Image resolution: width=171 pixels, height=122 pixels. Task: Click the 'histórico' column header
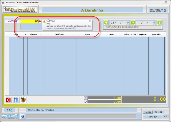click(59, 34)
